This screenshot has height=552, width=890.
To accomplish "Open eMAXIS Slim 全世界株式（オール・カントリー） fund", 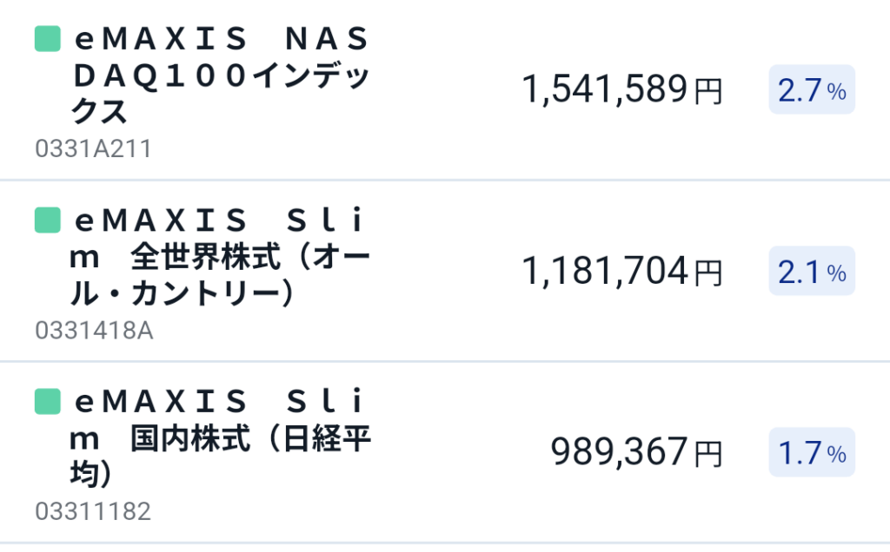I will point(222,257).
